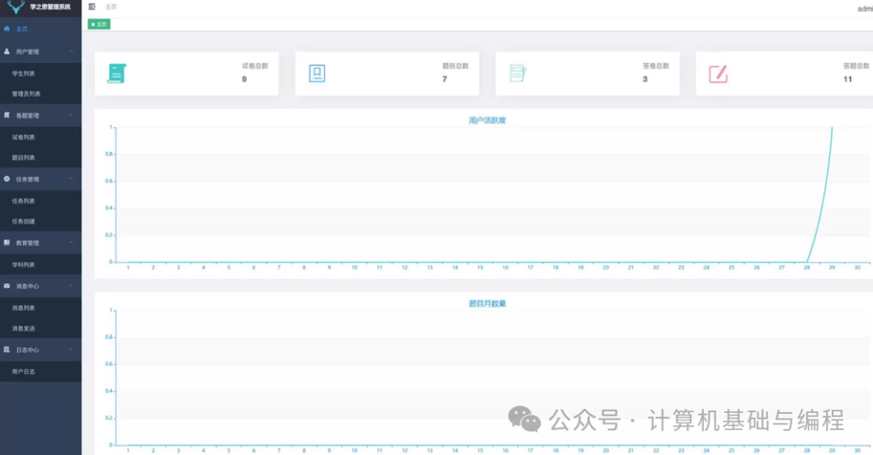This screenshot has height=455, width=873.
Task: Open 任务创建 in the sidebar
Action: 23,221
